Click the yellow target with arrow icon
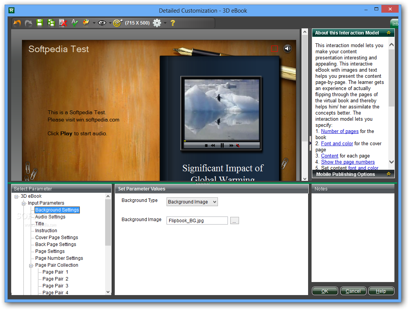This screenshot has width=409, height=310. click(x=118, y=23)
